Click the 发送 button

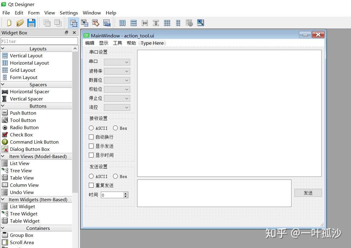click(x=308, y=192)
